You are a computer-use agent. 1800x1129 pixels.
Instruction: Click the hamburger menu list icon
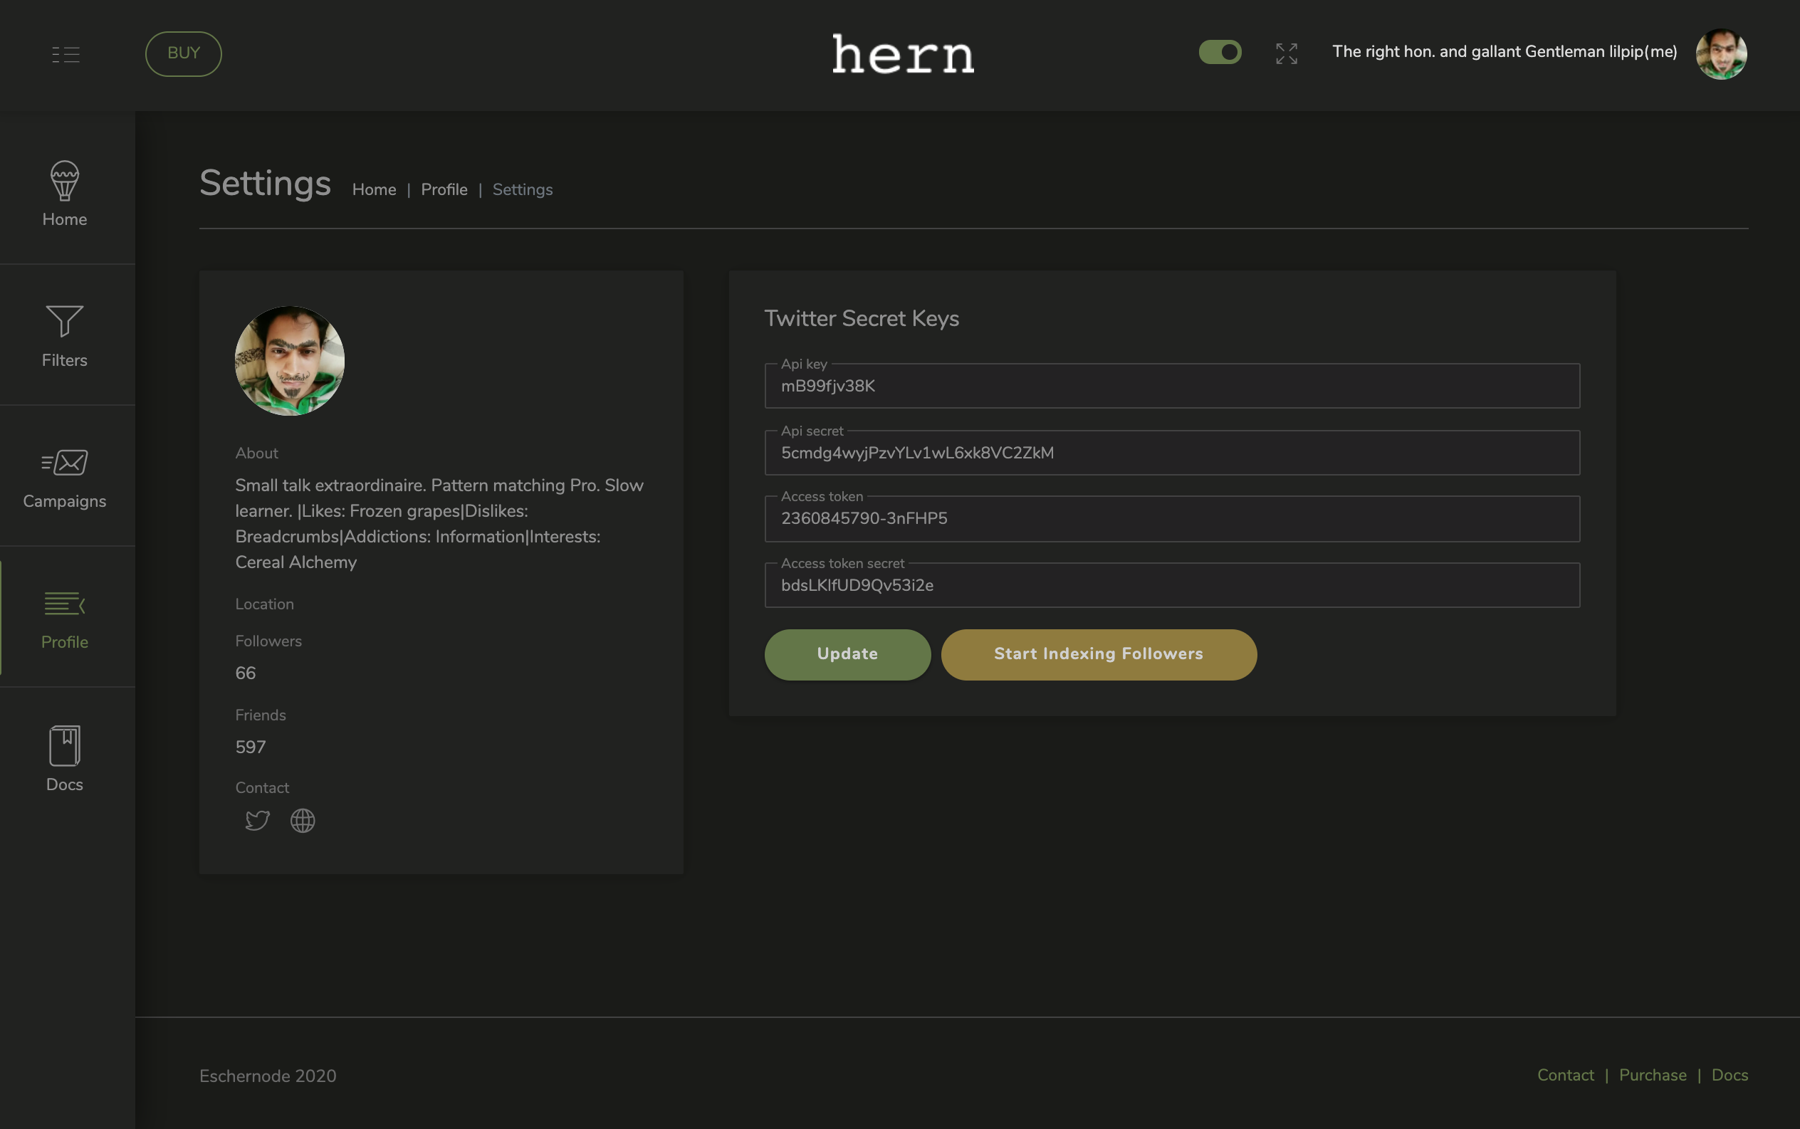(x=66, y=54)
